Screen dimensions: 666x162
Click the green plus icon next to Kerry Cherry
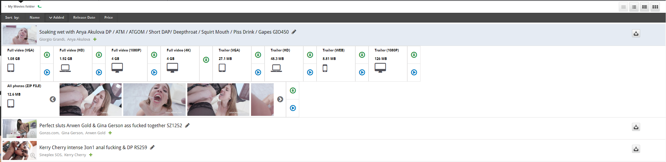click(x=91, y=155)
